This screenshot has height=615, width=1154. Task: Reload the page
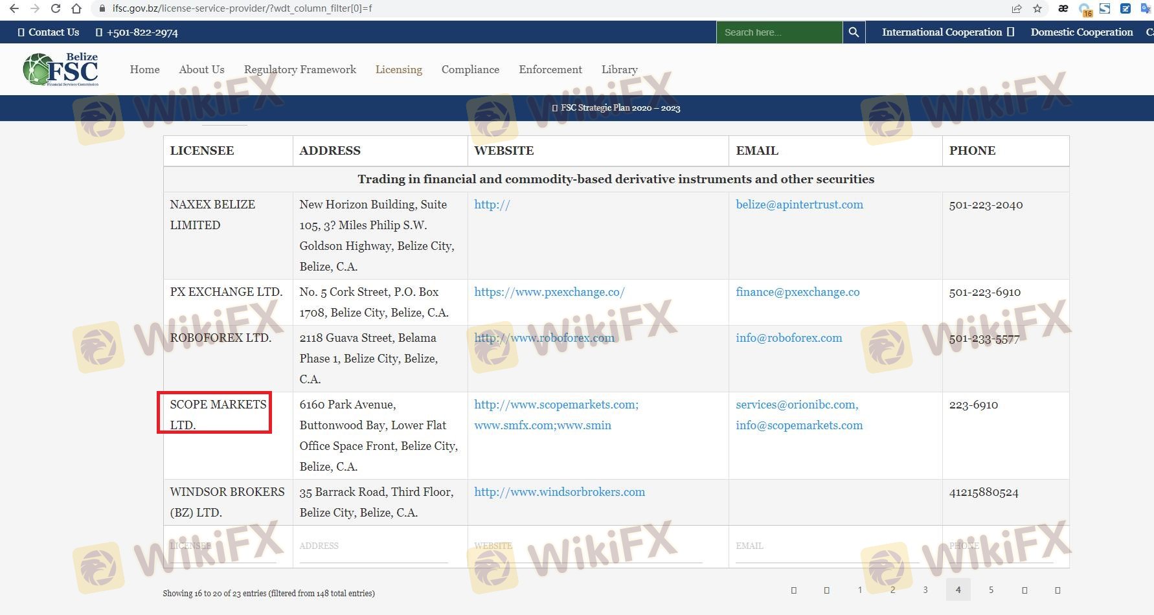pos(56,8)
